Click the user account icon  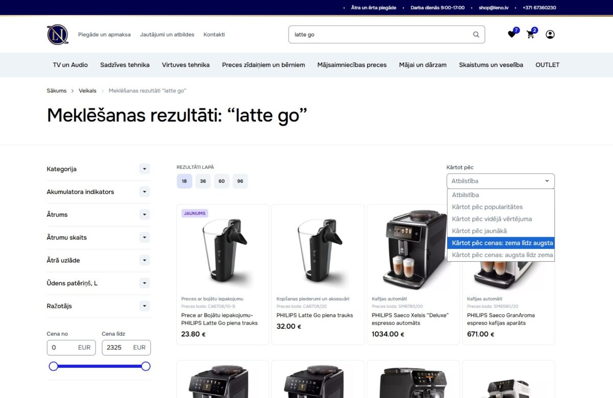pyautogui.click(x=550, y=34)
